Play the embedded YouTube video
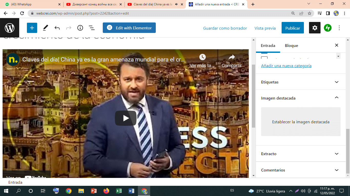Screen dimensions: 350x196 [126, 118]
